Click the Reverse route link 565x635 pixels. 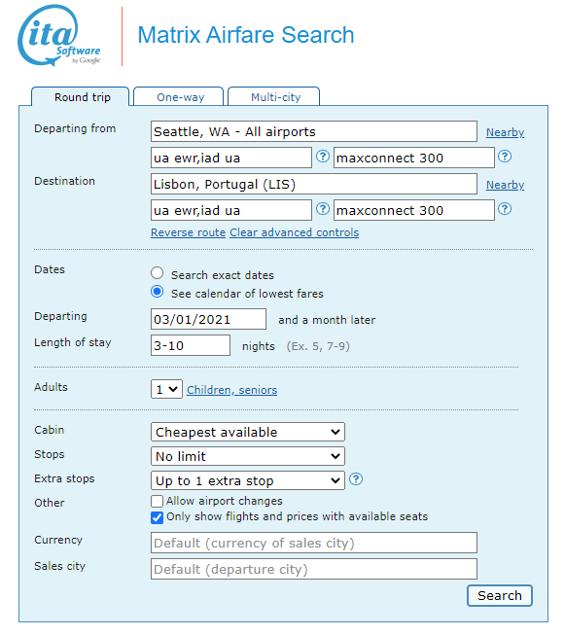[188, 232]
